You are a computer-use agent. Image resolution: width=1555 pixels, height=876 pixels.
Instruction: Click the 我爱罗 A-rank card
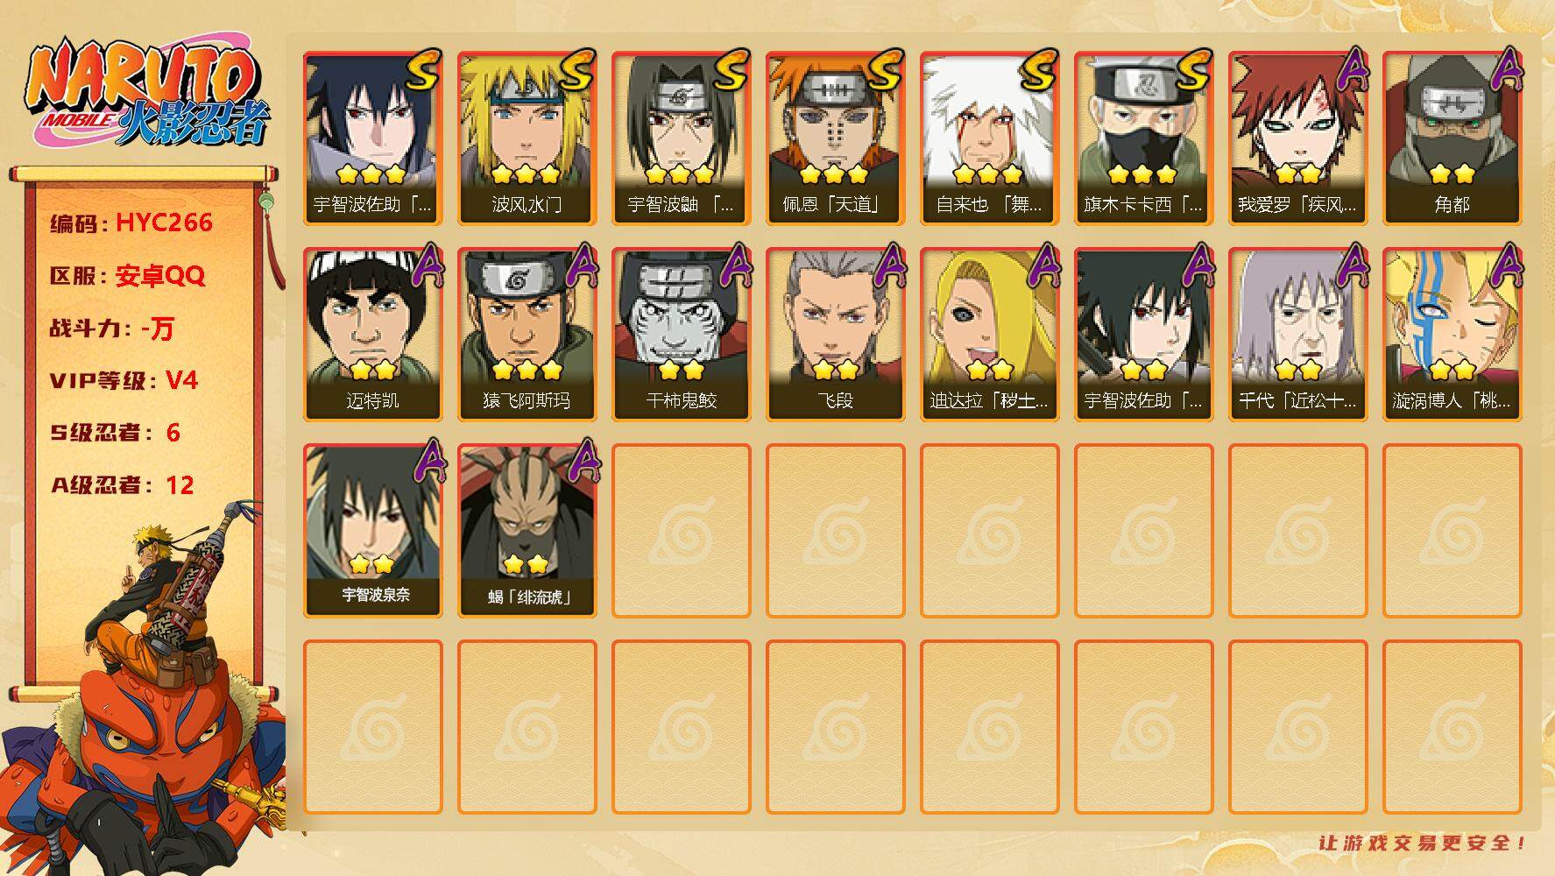pyautogui.click(x=1297, y=138)
